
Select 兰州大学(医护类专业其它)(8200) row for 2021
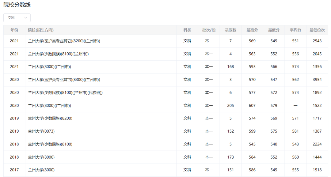[64, 41]
